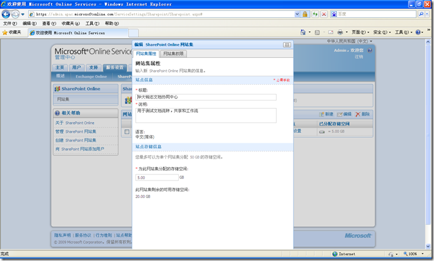Click the 说明 description text area
The width and height of the screenshot is (434, 261).
[206, 115]
